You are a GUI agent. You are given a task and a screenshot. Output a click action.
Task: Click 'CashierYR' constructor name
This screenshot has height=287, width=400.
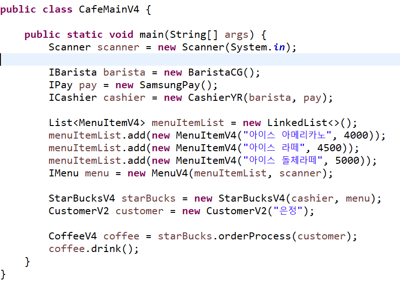click(215, 98)
